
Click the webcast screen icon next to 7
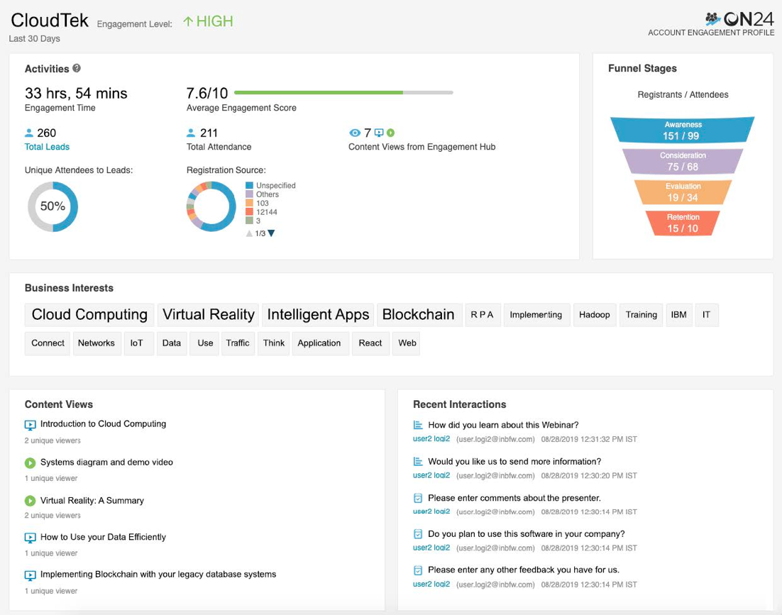tap(379, 133)
